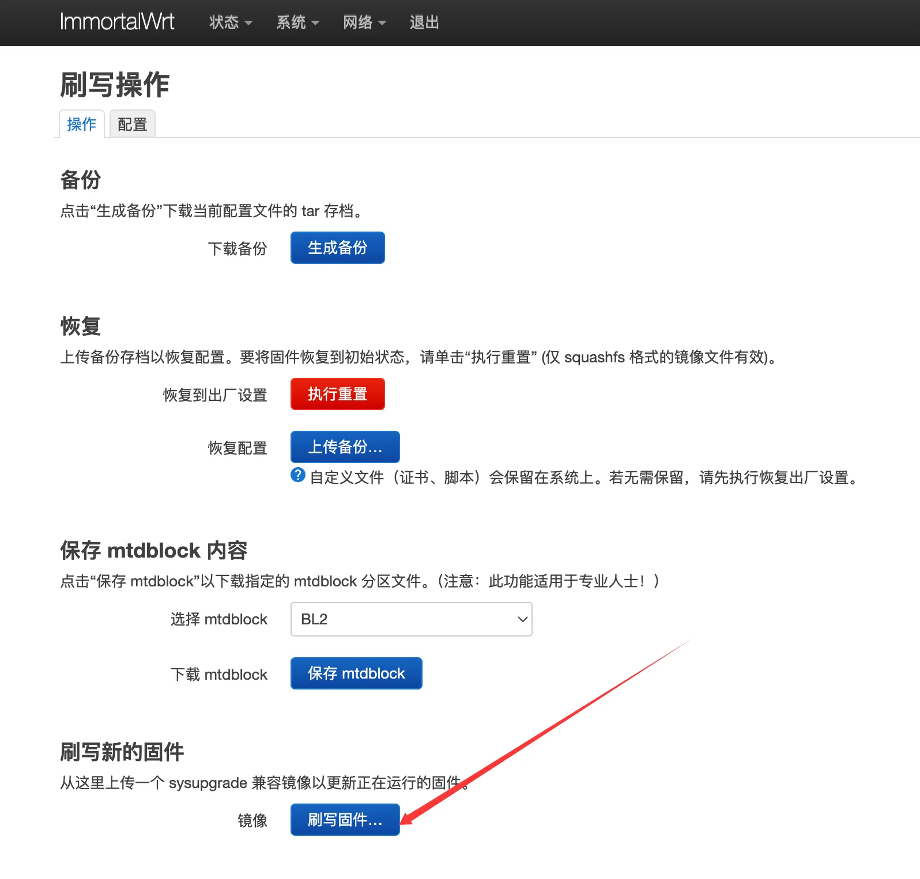Click the 保存 mtdblock button
Viewport: 920px width, 879px height.
[x=356, y=673]
